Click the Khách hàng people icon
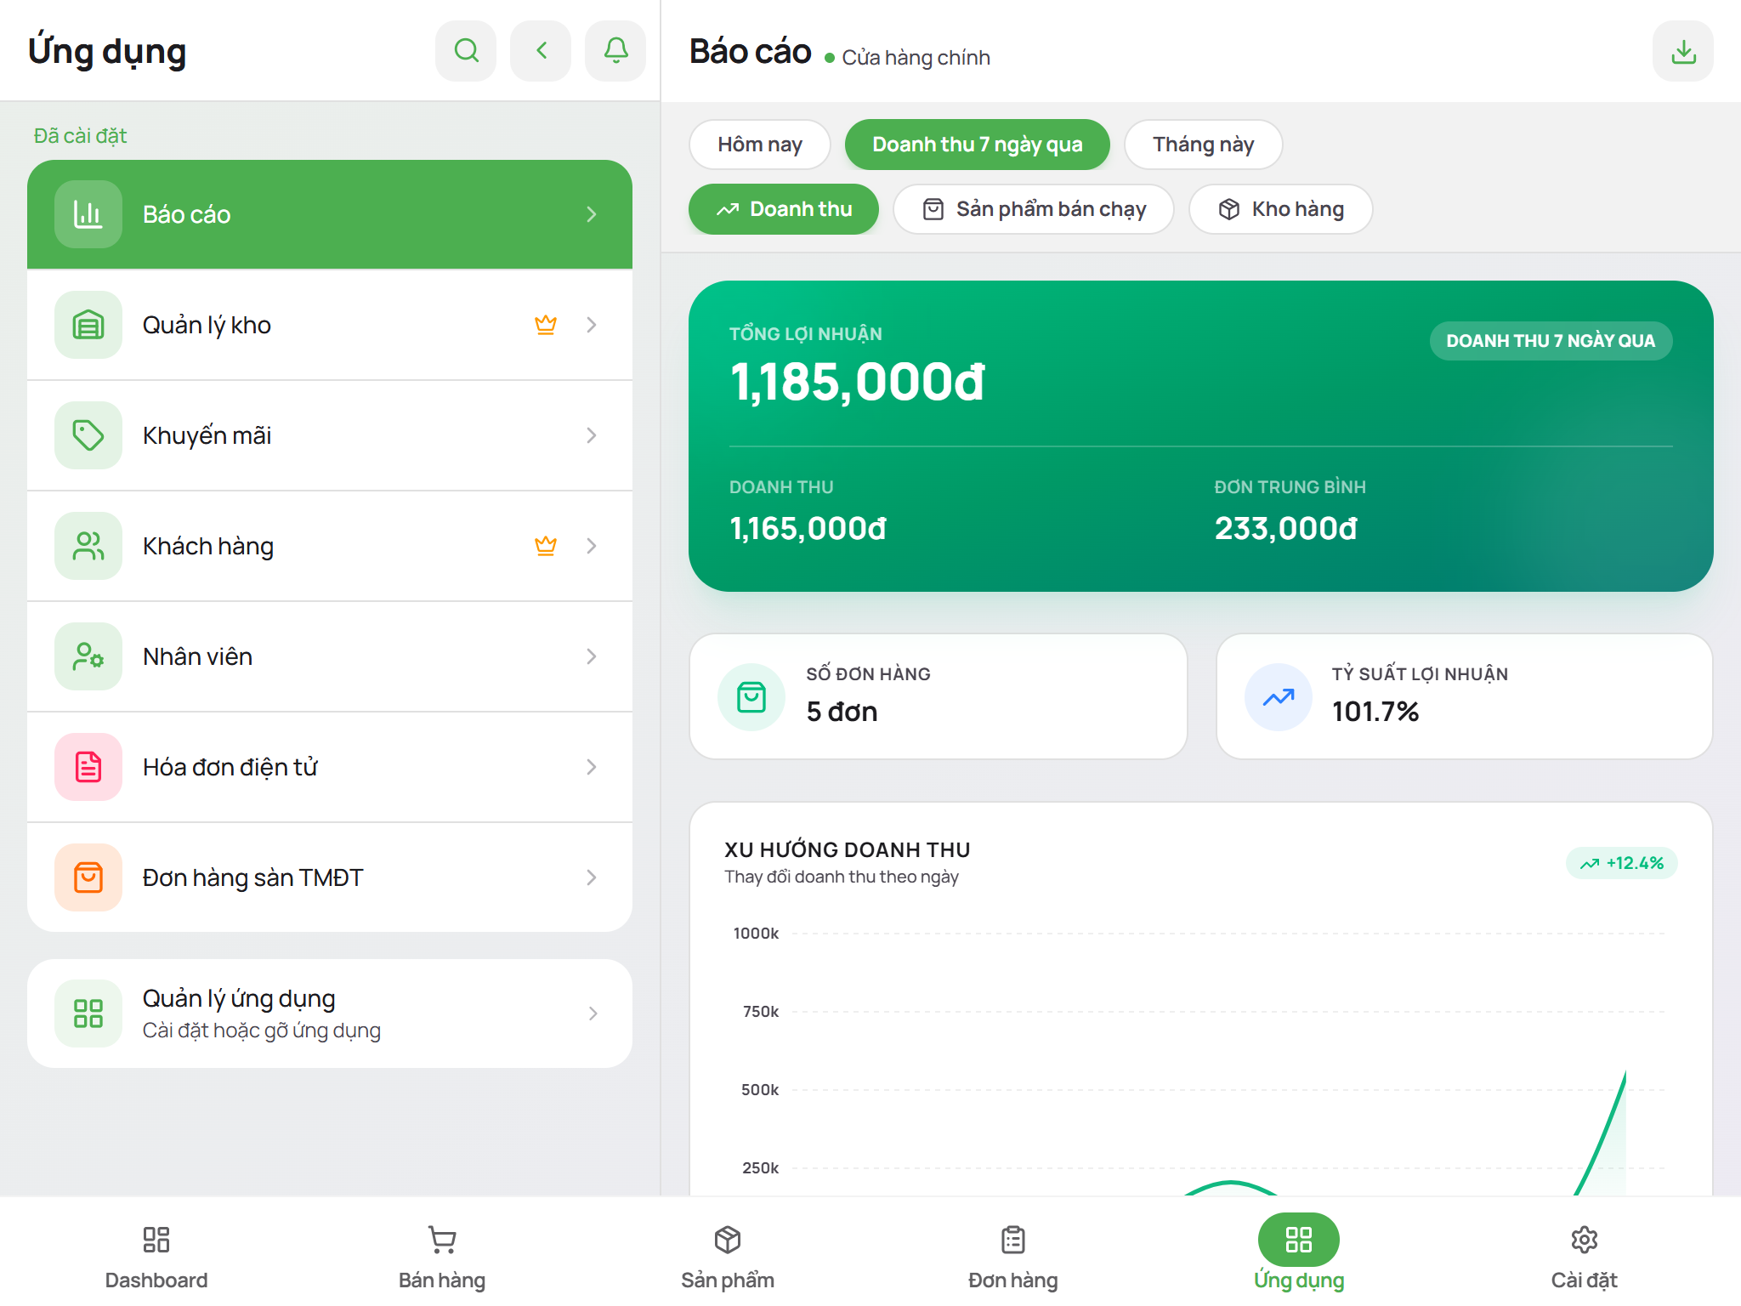Screen dimensions: 1741x1306 point(88,546)
